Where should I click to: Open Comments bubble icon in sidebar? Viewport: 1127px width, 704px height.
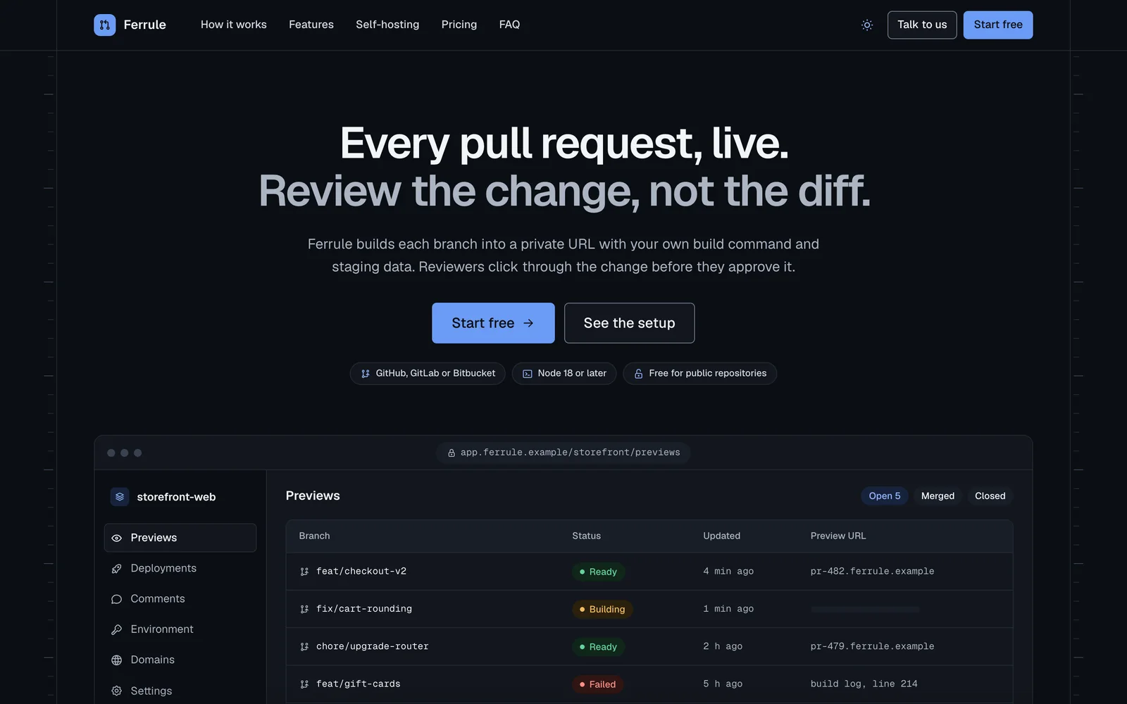[117, 599]
